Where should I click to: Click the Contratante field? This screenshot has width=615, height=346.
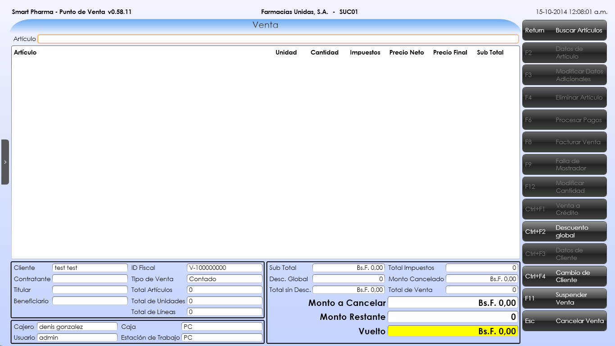(x=90, y=279)
